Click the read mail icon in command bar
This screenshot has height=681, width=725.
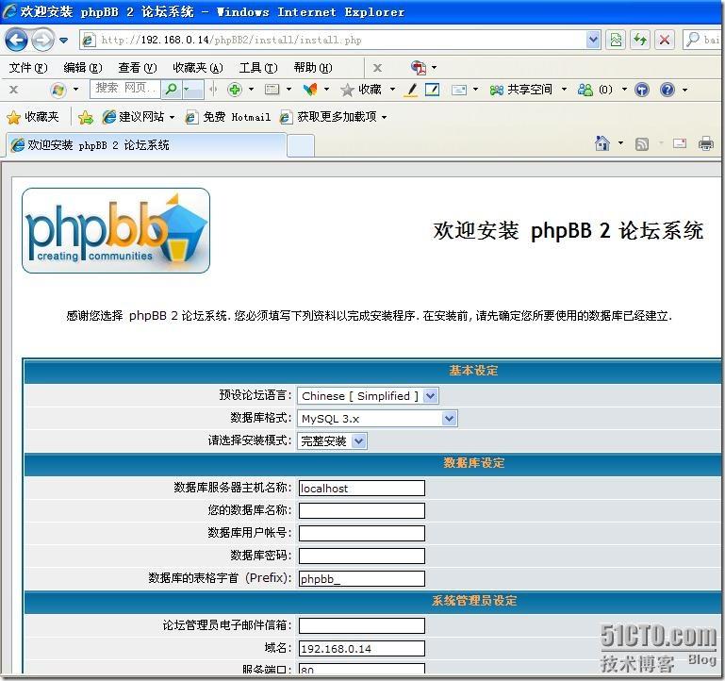[680, 144]
